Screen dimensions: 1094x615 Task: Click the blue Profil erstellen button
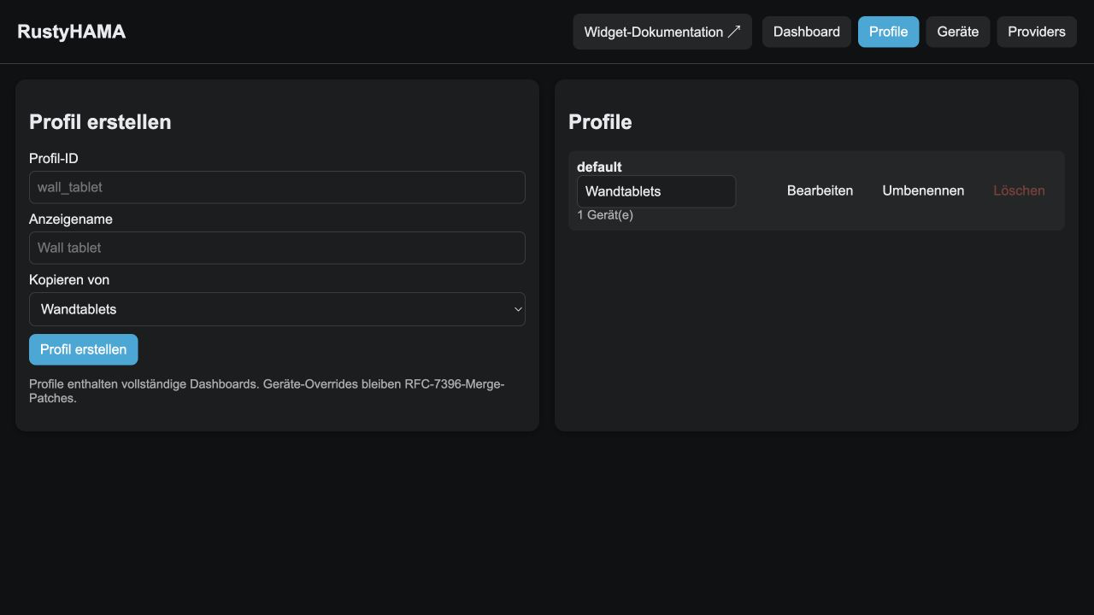[83, 349]
